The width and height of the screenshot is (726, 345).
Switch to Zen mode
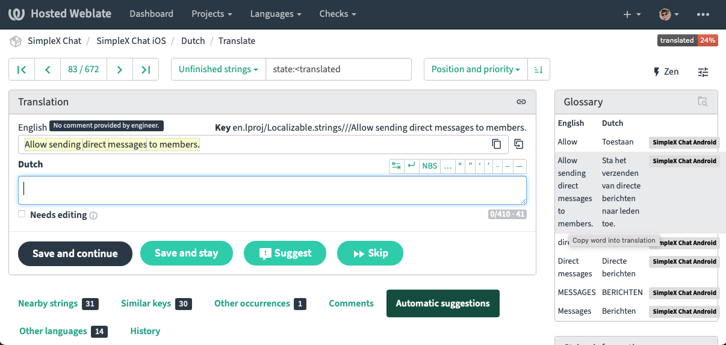pyautogui.click(x=666, y=72)
